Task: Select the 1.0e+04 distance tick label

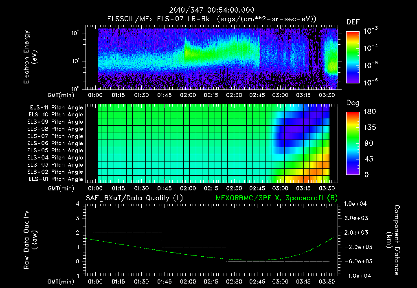Action: coord(355,204)
